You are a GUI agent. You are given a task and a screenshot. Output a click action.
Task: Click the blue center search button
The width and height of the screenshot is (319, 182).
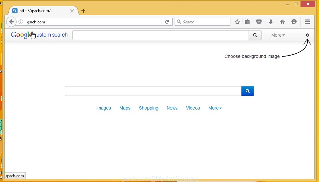click(x=248, y=91)
